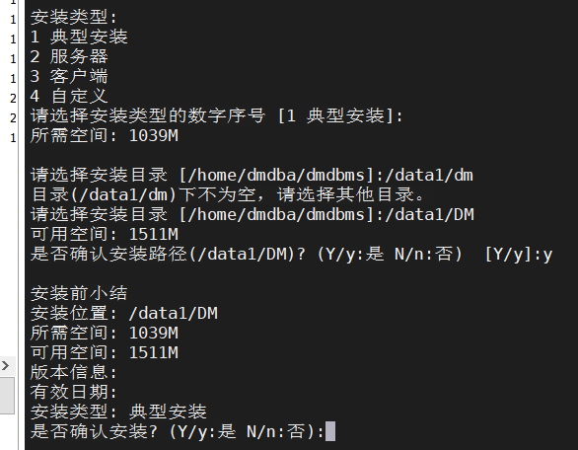Click the right-arrow scroll button at left edge
The width and height of the screenshot is (578, 450).
[6, 366]
